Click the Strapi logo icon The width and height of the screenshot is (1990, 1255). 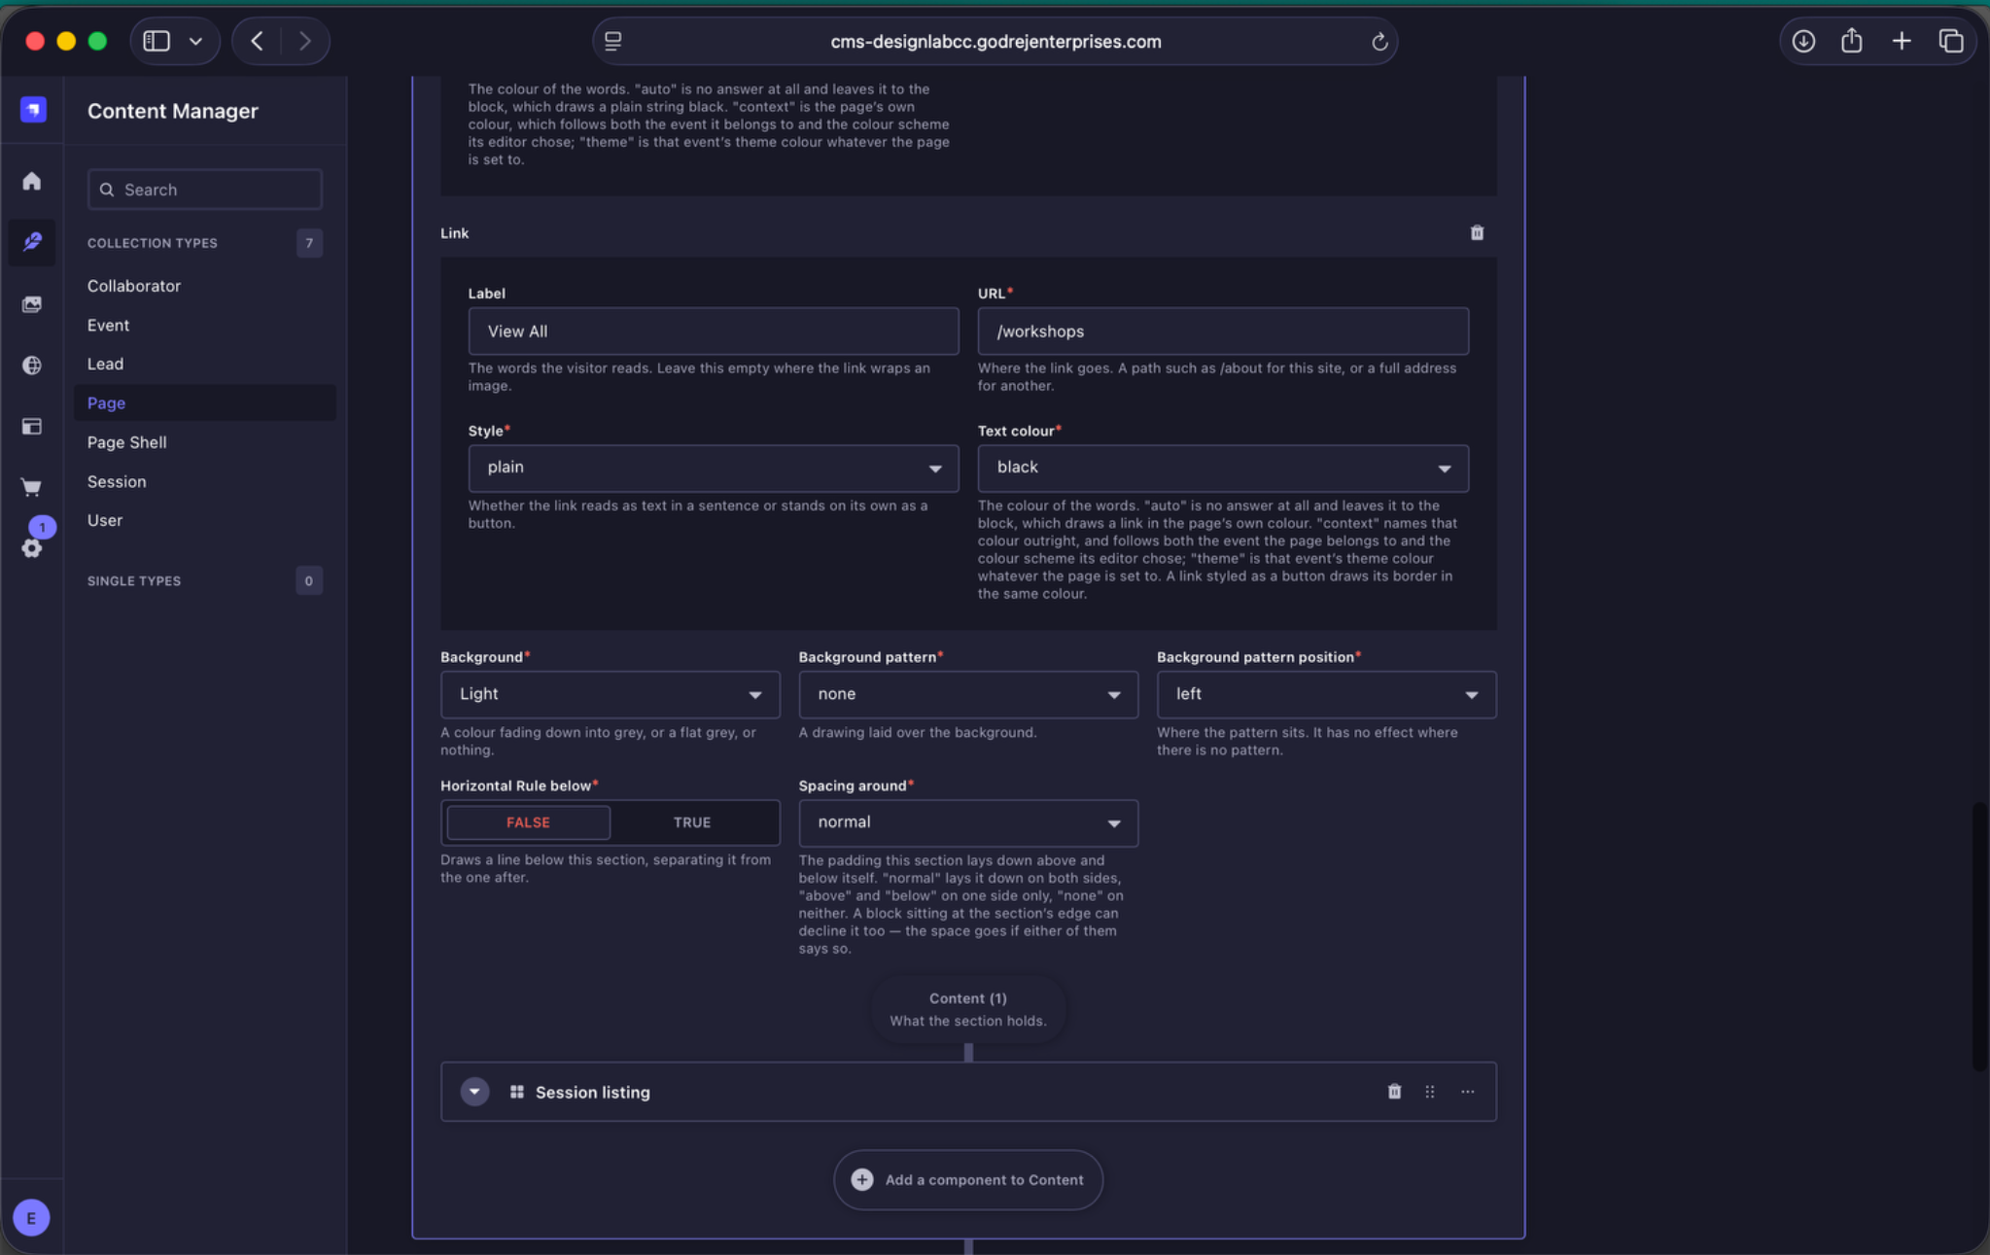[x=33, y=110]
